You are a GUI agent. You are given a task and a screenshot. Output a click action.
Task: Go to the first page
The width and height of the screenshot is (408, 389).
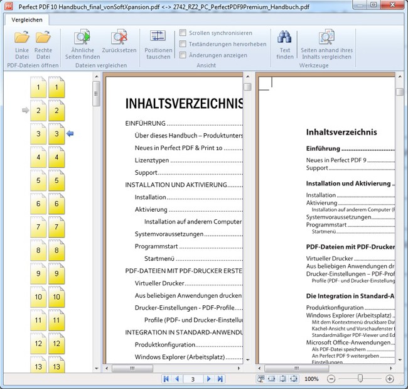[x=166, y=378]
